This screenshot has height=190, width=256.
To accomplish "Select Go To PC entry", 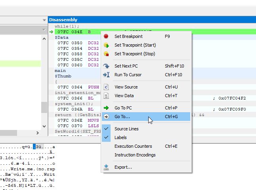I will pyautogui.click(x=146, y=108).
